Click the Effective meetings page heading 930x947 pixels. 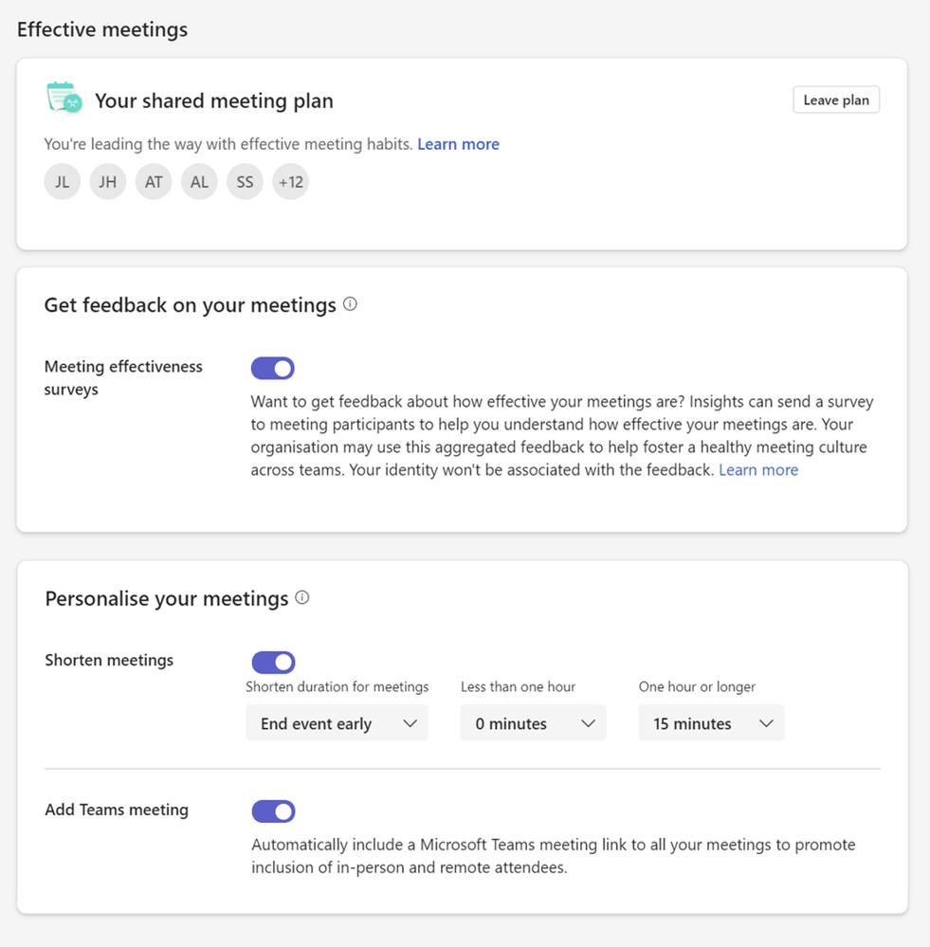[x=102, y=29]
